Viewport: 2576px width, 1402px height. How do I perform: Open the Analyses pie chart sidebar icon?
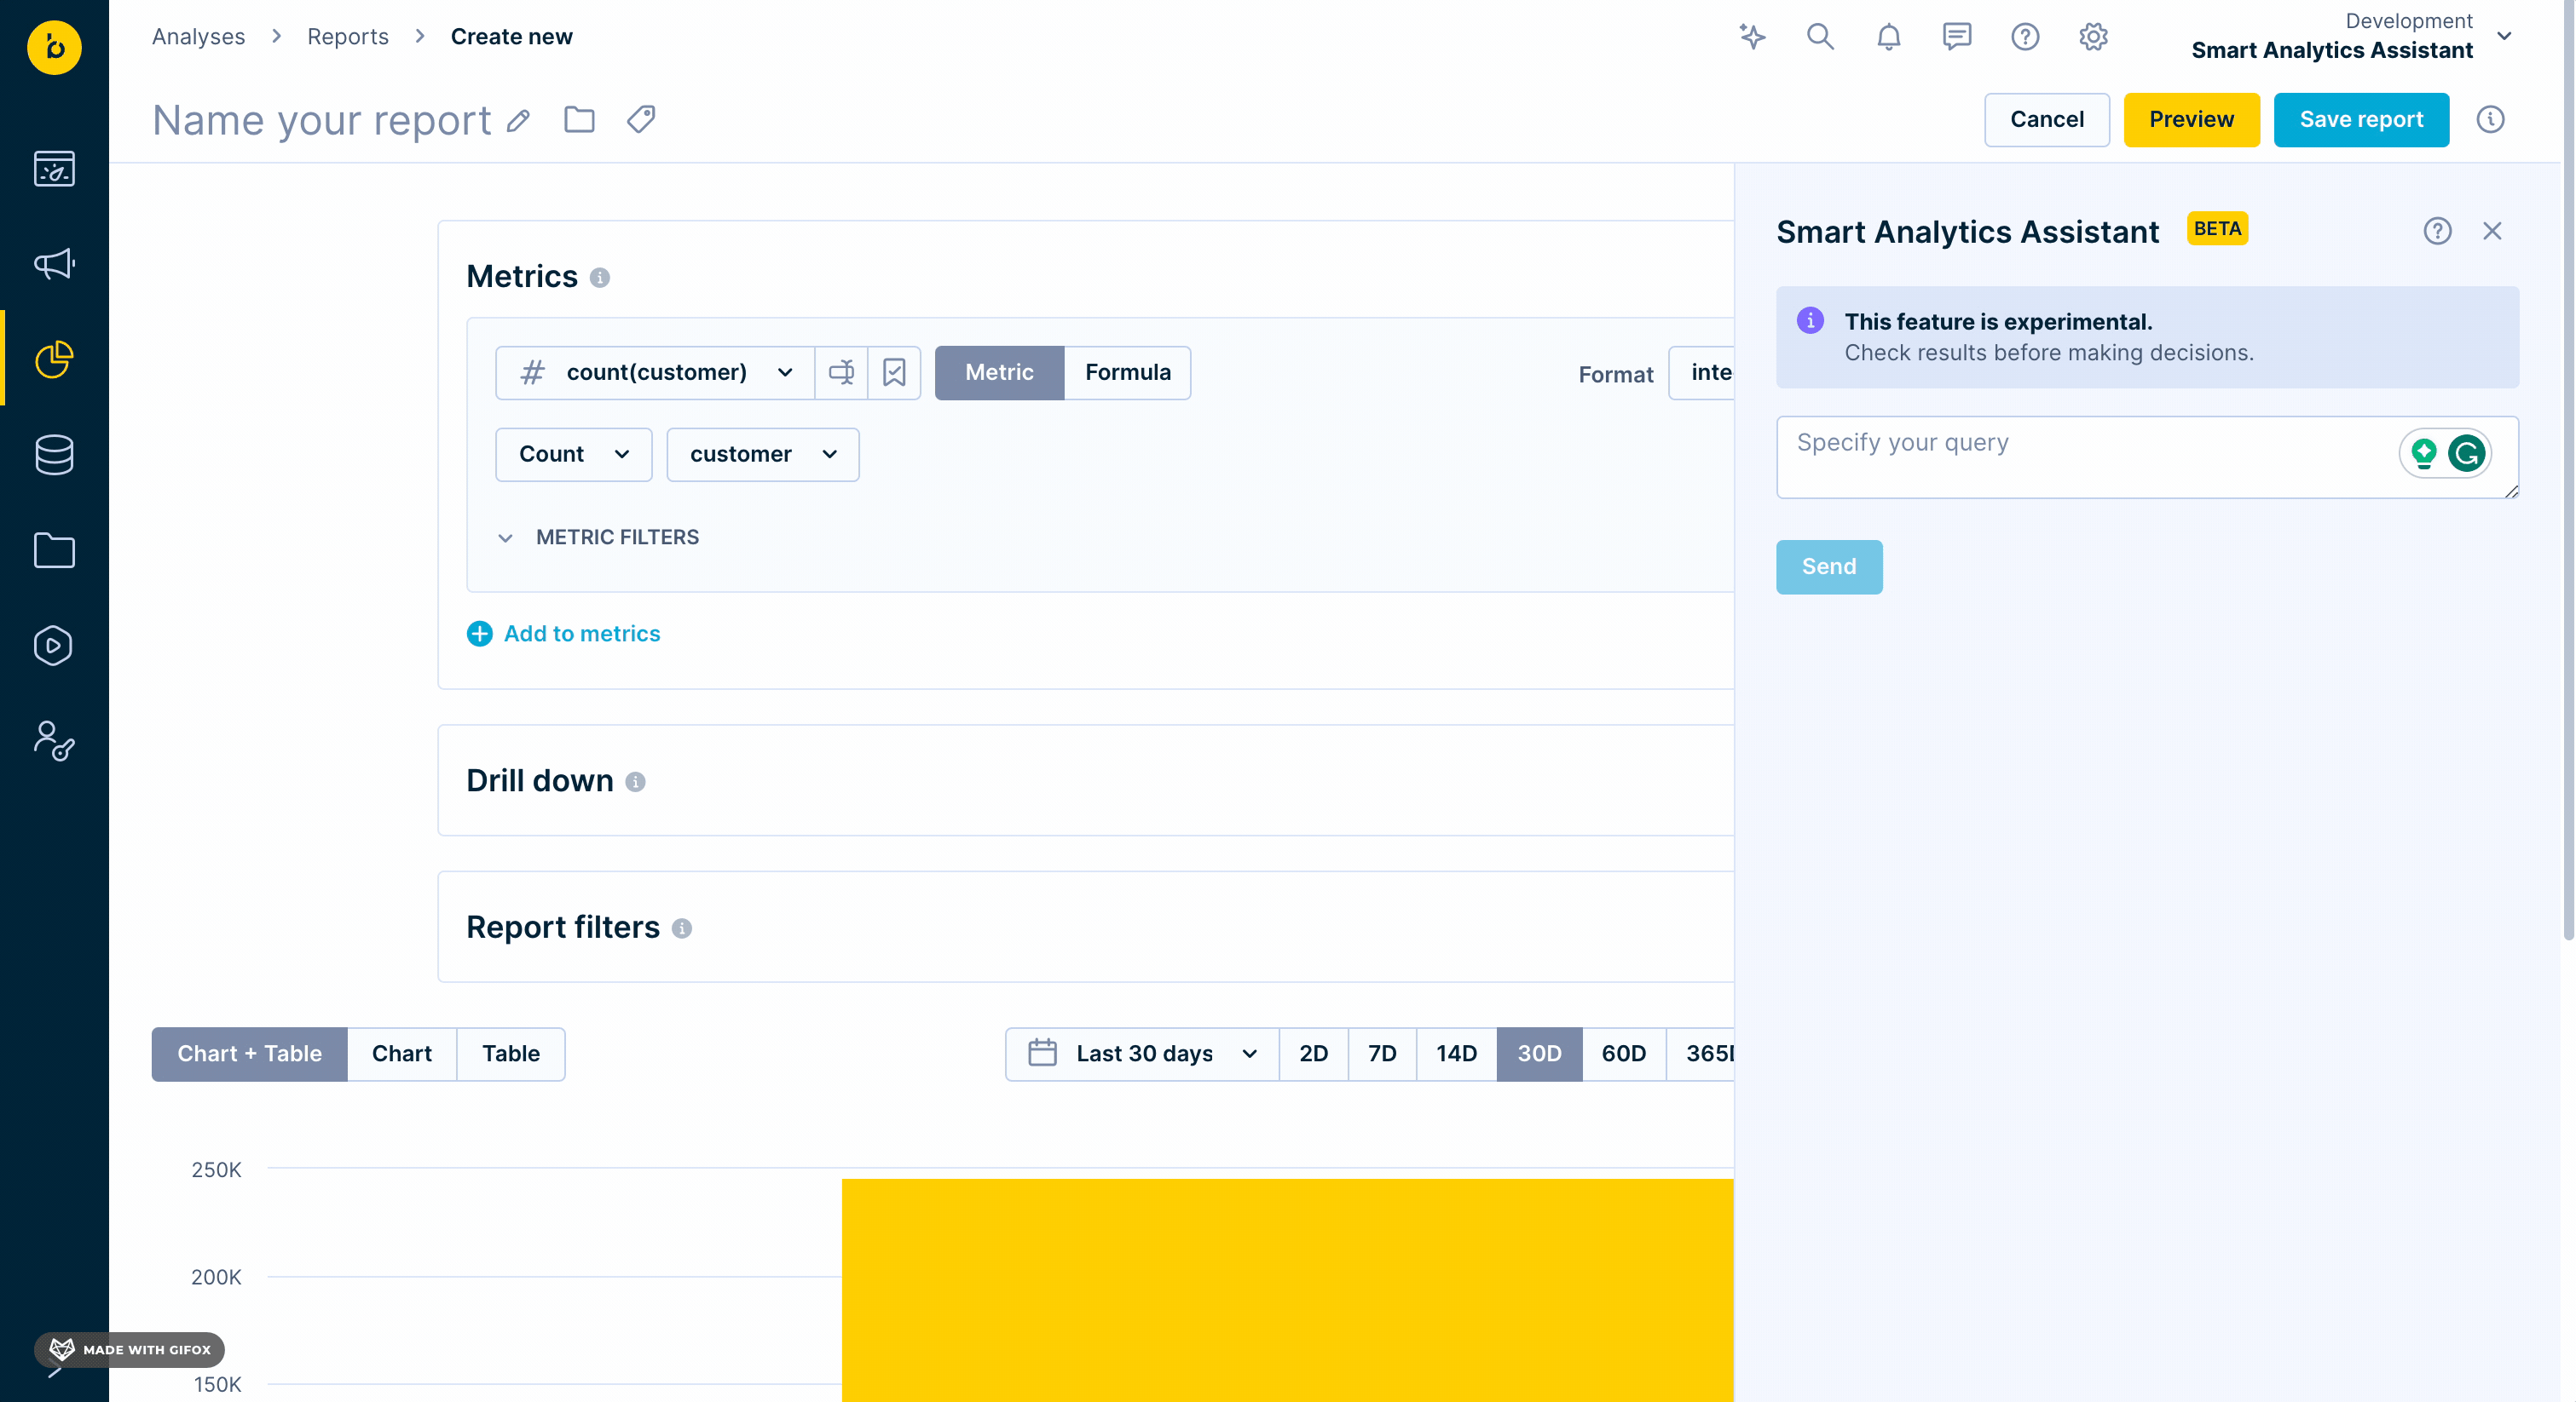click(x=54, y=359)
